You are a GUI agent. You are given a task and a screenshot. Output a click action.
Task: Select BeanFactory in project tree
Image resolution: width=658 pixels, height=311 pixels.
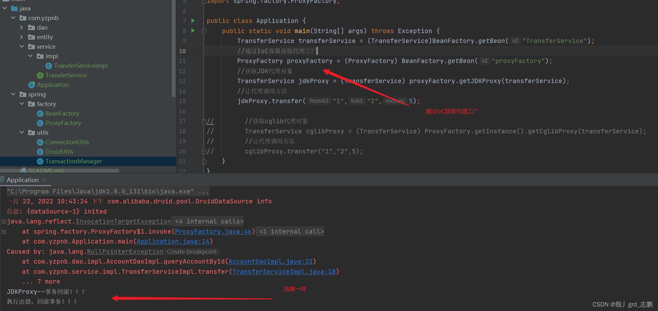point(62,113)
